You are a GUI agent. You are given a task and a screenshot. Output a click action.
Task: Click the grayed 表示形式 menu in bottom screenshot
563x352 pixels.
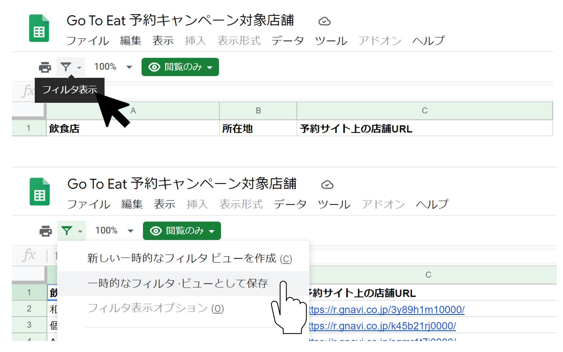coord(241,204)
